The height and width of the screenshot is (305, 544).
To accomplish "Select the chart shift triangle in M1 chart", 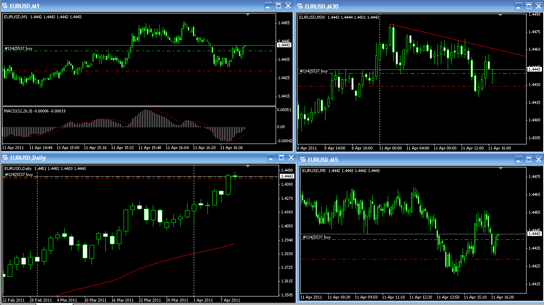I will click(x=248, y=15).
